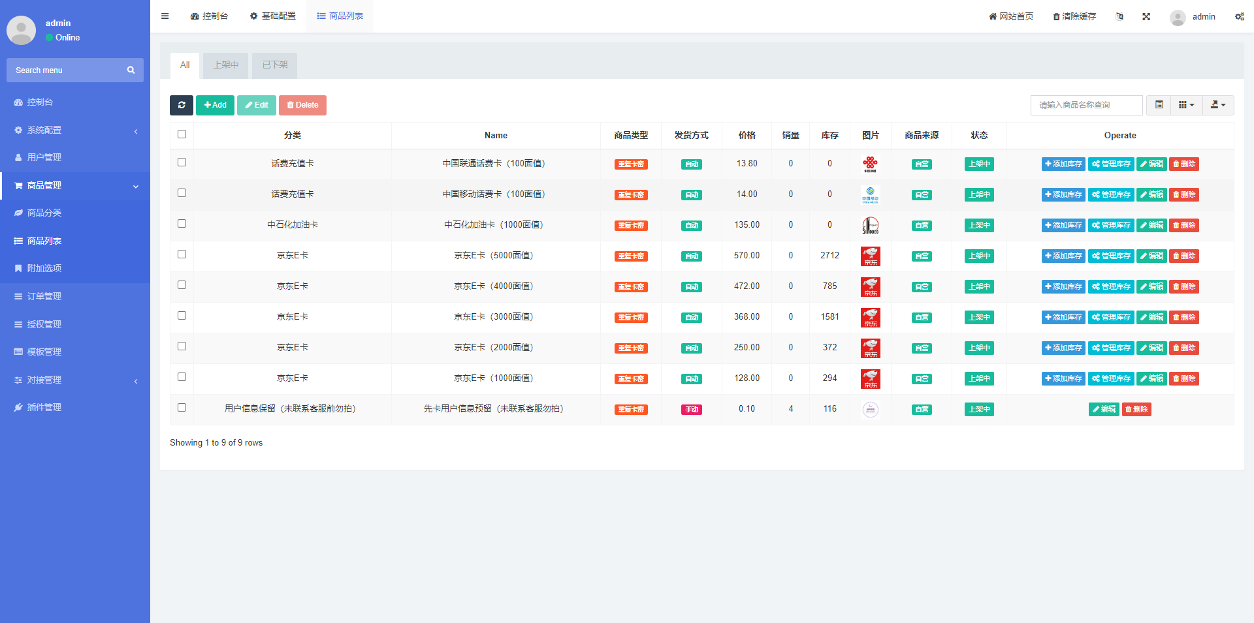Expand the 系统配置 sidebar menu
The height and width of the screenshot is (623, 1254).
pyautogui.click(x=75, y=130)
